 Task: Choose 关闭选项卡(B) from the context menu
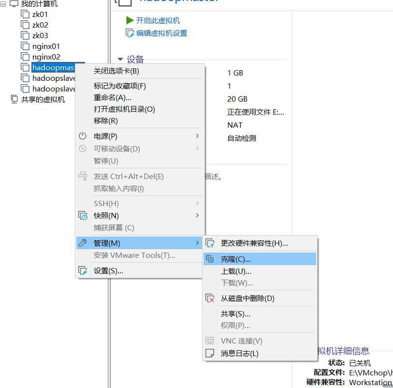tap(139, 71)
